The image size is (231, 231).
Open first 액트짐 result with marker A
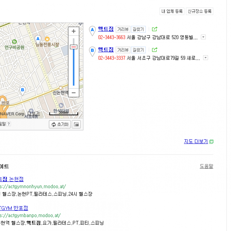106,29
